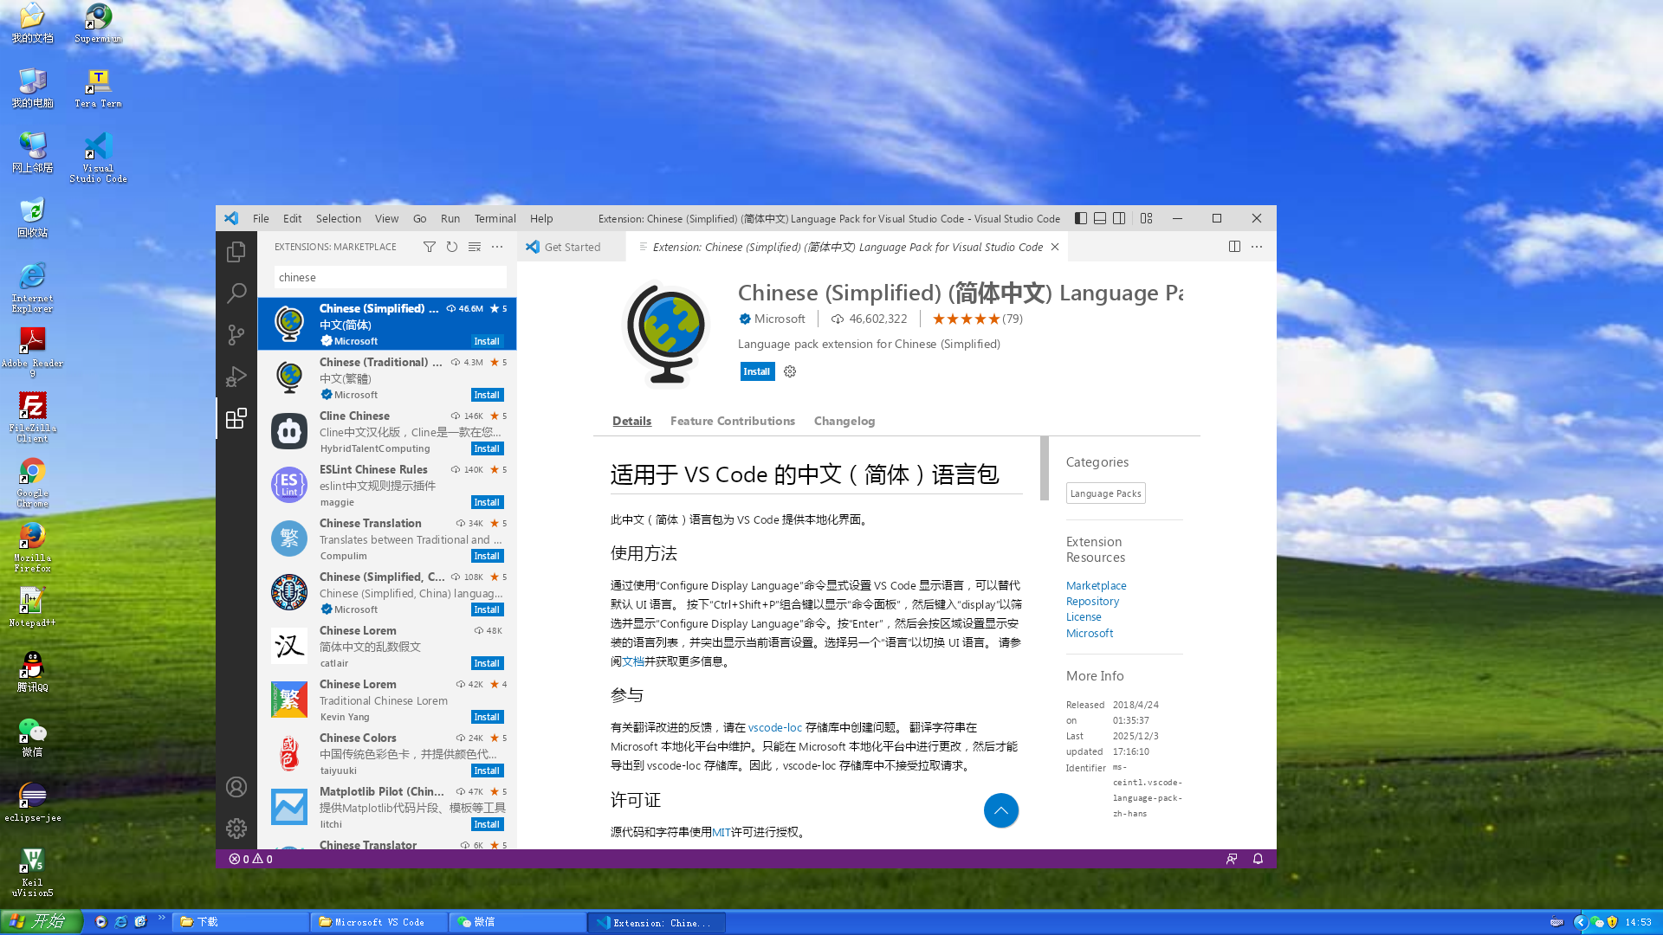Image resolution: width=1663 pixels, height=935 pixels.
Task: Install the Chinese (Simplified) language pack
Action: (756, 371)
